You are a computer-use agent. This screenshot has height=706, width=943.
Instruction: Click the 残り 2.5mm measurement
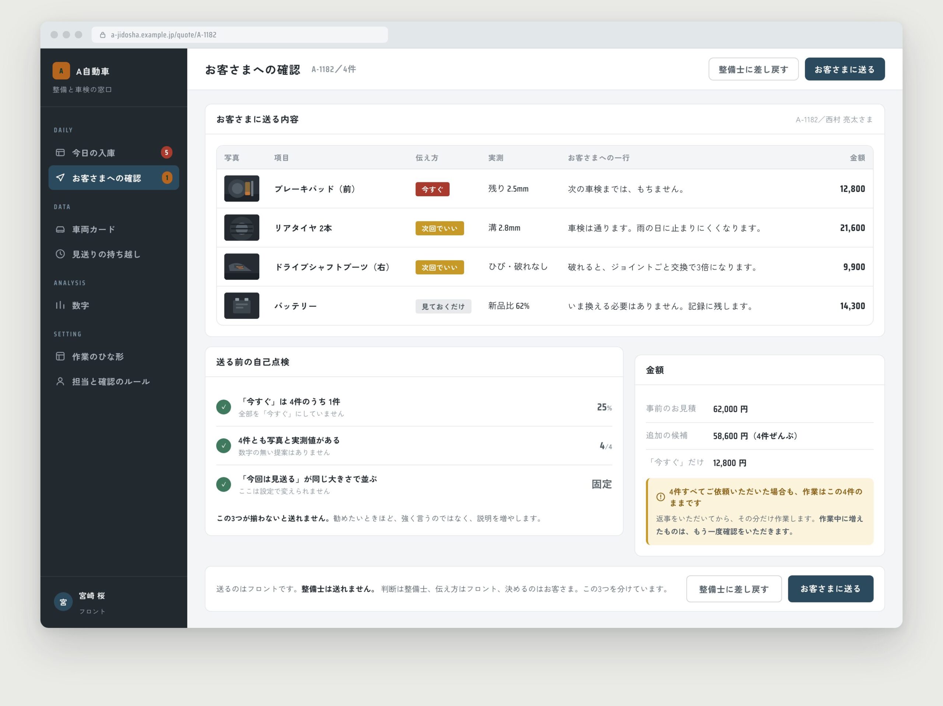508,189
